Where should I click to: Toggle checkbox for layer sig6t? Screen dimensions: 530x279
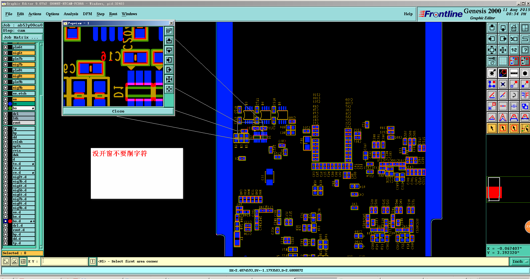pyautogui.click(x=6, y=53)
